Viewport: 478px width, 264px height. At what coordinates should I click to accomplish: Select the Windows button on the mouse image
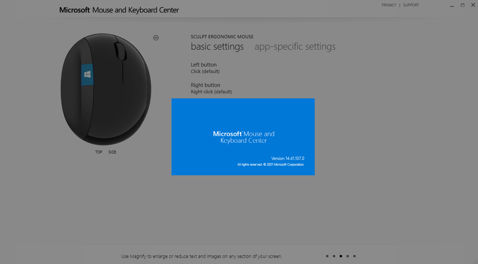87,75
